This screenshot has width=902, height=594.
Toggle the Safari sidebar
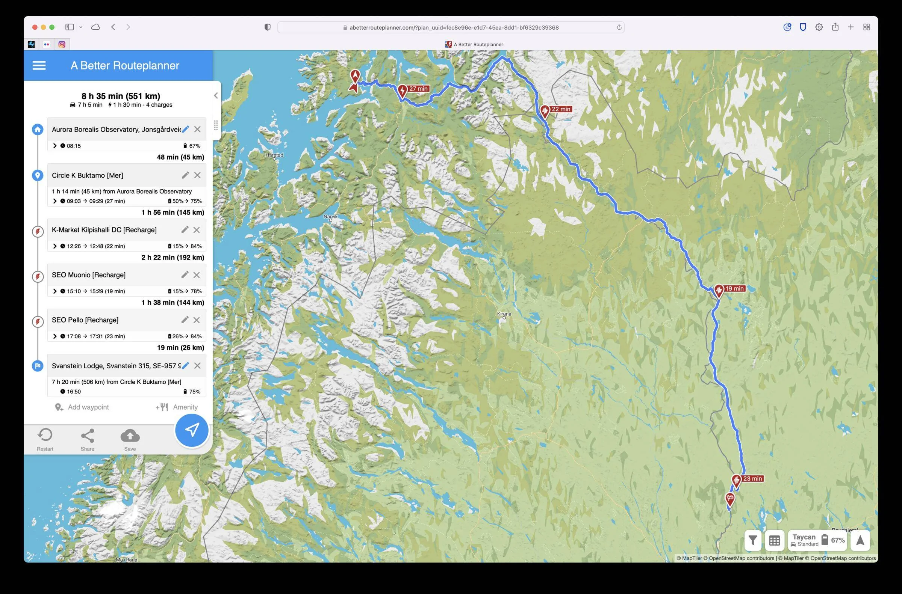pyautogui.click(x=70, y=27)
